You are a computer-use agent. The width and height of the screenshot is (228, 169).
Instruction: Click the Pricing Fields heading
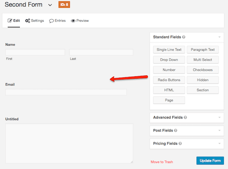pyautogui.click(x=165, y=143)
